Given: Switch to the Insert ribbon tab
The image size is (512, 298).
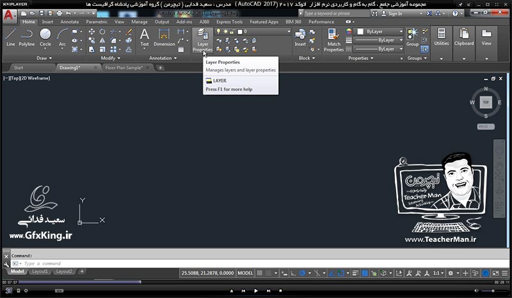Looking at the screenshot, I should [47, 22].
